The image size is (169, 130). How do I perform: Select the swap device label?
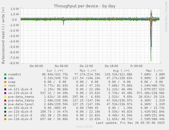pos(12,82)
